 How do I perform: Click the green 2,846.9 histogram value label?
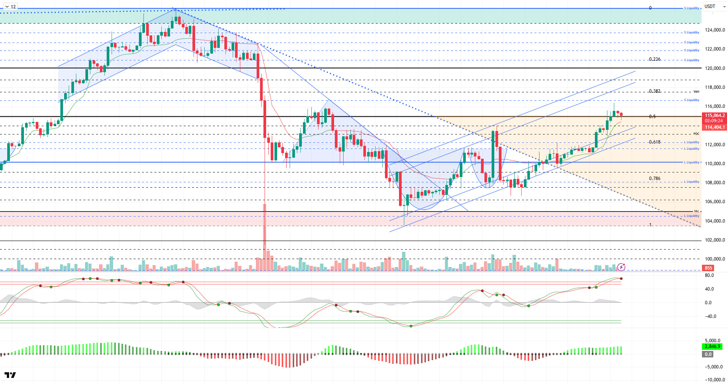coord(712,346)
